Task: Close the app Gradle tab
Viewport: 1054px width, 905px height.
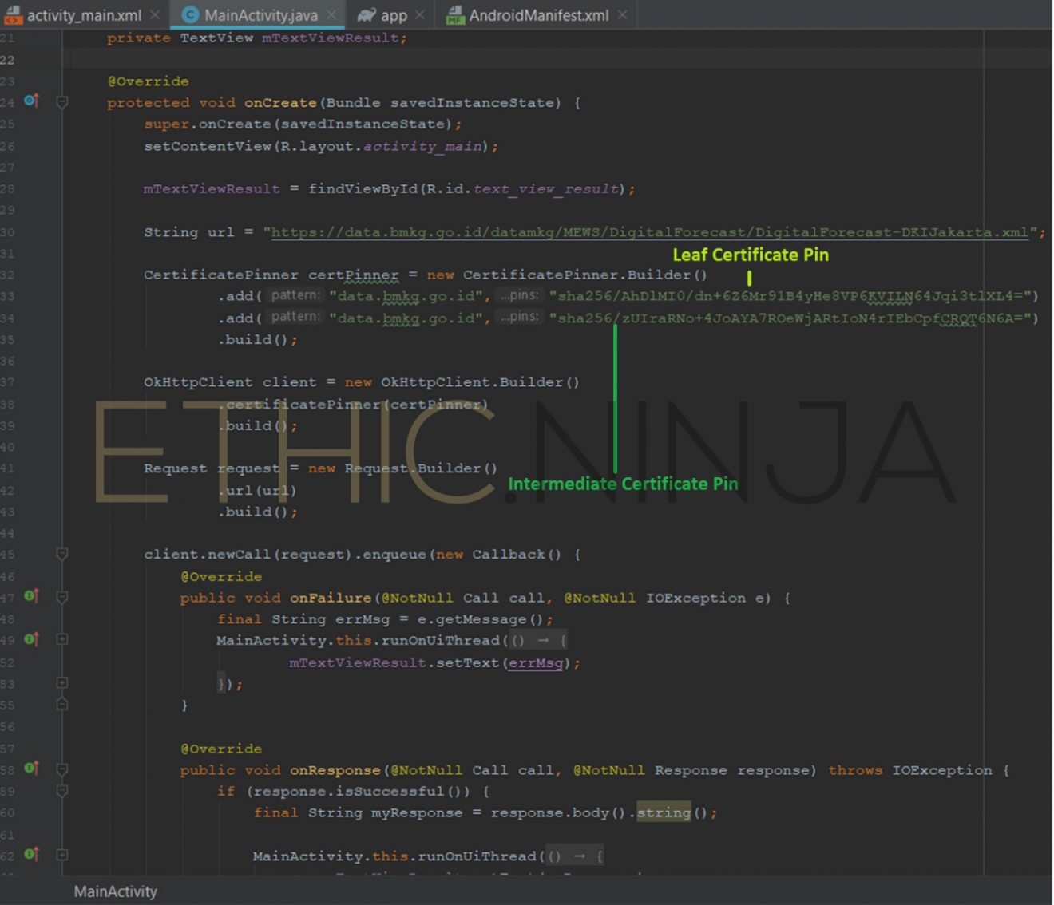Action: [421, 15]
